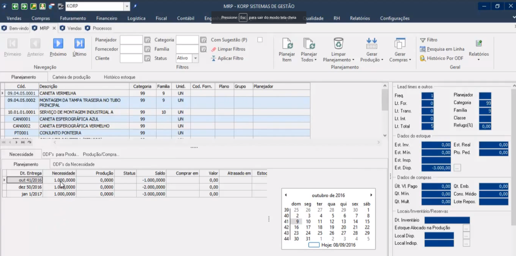Open the Relatórios dropdown in ribbon
This screenshot has height=256, width=516.
(x=479, y=60)
